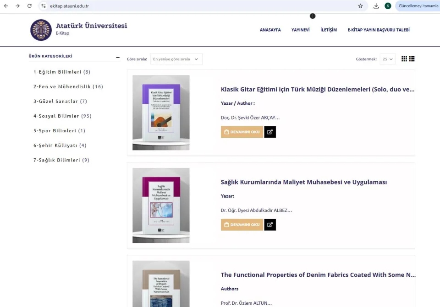Click the Atatürk Üniversitesi logo emblem
Screen dimensions: 440x307
click(x=41, y=30)
